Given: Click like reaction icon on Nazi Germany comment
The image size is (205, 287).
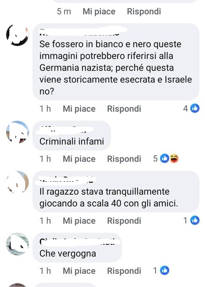Looking at the screenshot, I should [x=195, y=108].
